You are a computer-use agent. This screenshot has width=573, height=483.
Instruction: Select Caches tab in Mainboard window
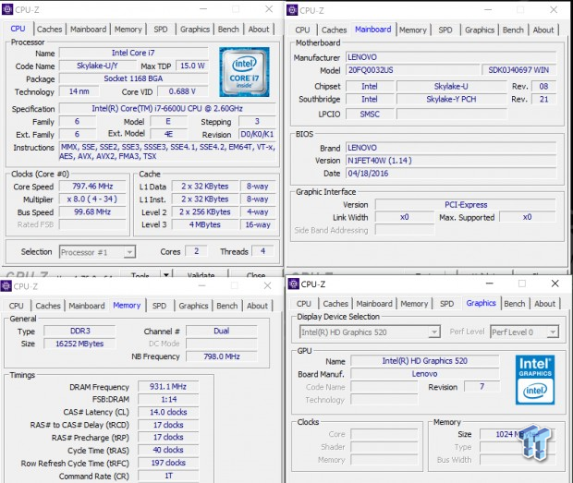point(334,30)
